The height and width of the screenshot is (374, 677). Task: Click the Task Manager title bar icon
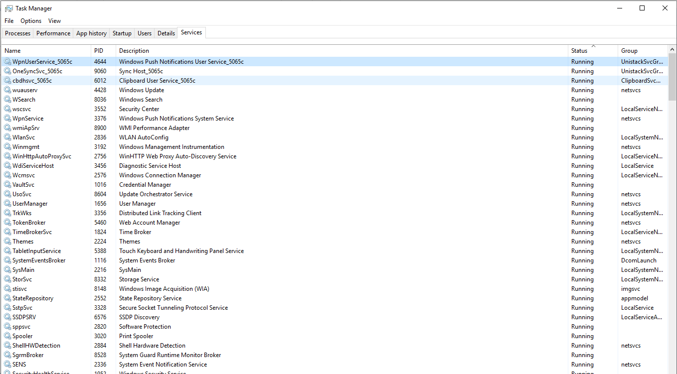[8, 8]
